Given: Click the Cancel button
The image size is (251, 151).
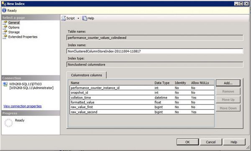Looking at the screenshot, I should tap(211, 142).
